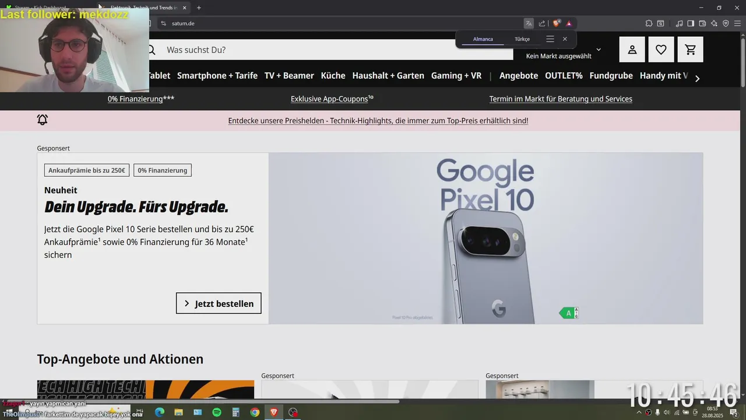
Task: Open the Fundgrube menu item
Action: [x=611, y=76]
